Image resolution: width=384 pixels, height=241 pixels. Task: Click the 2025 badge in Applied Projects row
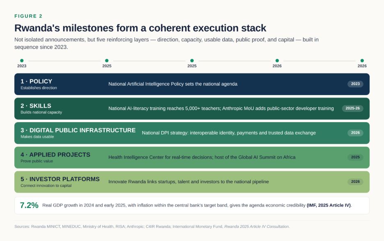tap(355, 157)
